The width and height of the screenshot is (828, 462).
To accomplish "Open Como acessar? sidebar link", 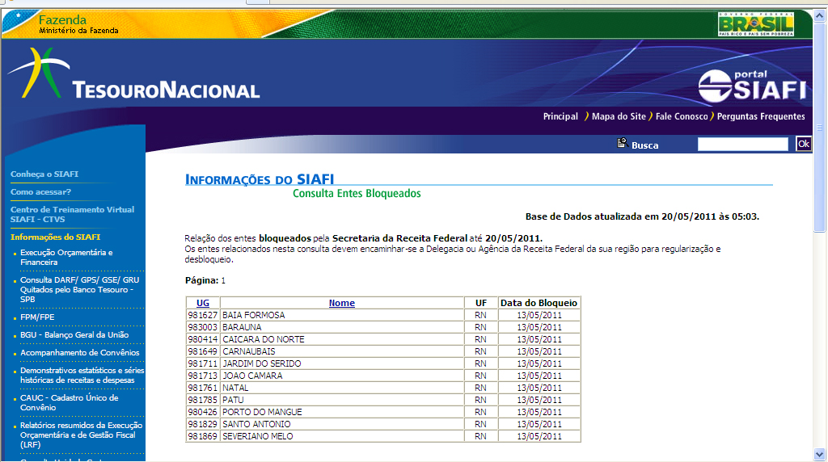I will pyautogui.click(x=40, y=192).
